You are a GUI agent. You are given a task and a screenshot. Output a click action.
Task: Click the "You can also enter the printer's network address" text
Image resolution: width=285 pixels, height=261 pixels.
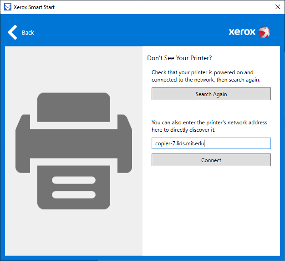click(x=209, y=126)
